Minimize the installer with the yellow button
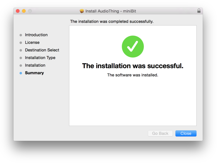Image resolution: width=222 pixels, height=164 pixels. coord(24,11)
